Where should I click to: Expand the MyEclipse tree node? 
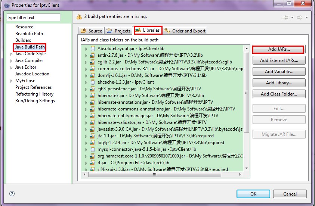[x=12, y=81]
